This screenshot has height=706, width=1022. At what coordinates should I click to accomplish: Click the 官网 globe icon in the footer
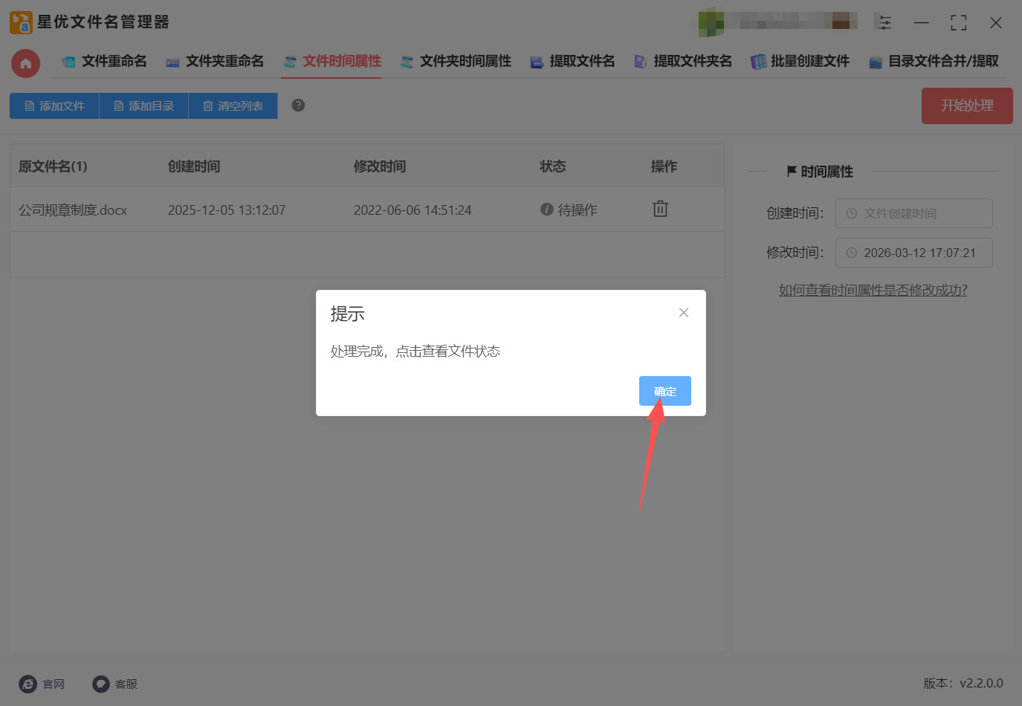point(27,684)
